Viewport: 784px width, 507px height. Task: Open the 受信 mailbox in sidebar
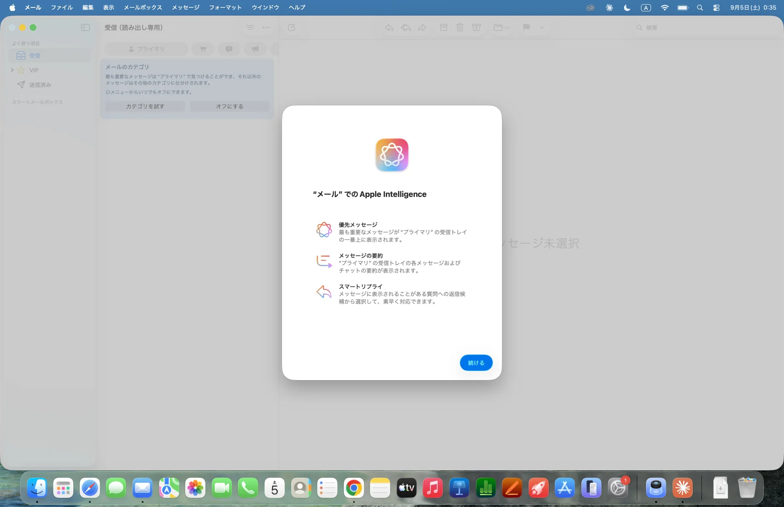tap(50, 55)
